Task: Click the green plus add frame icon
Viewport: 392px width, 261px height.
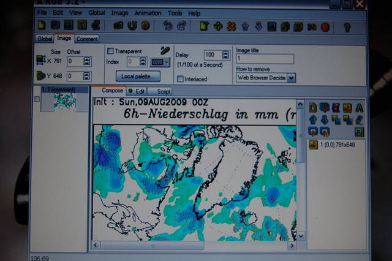Action: point(217,26)
